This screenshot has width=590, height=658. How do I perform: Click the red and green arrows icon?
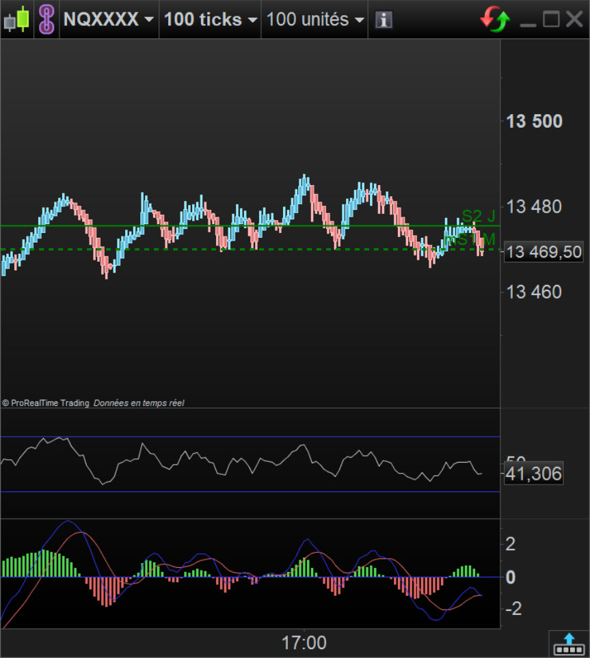495,19
